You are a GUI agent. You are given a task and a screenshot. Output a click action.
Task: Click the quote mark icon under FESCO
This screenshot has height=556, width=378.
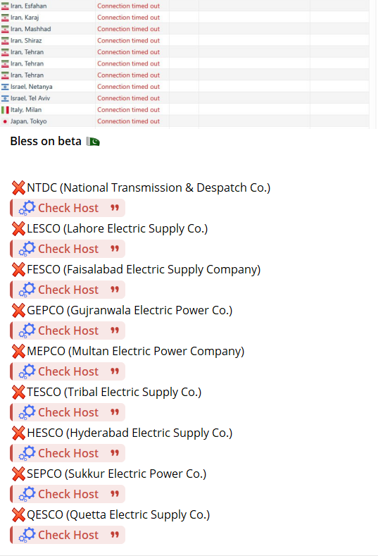[115, 290]
